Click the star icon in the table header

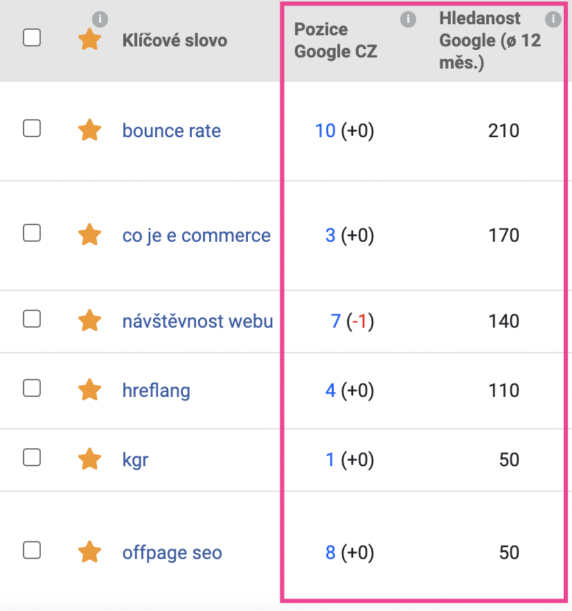tap(89, 39)
